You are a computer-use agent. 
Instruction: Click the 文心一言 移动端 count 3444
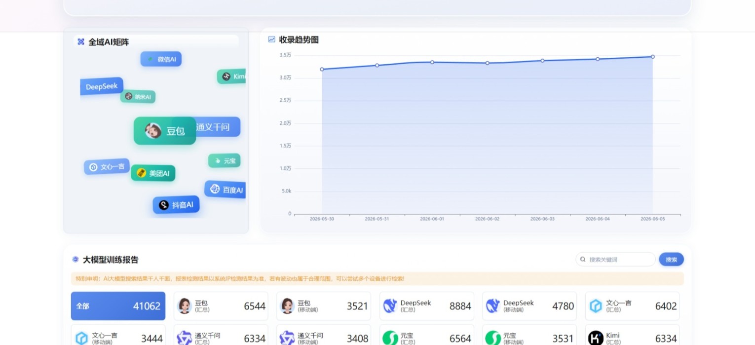point(152,339)
